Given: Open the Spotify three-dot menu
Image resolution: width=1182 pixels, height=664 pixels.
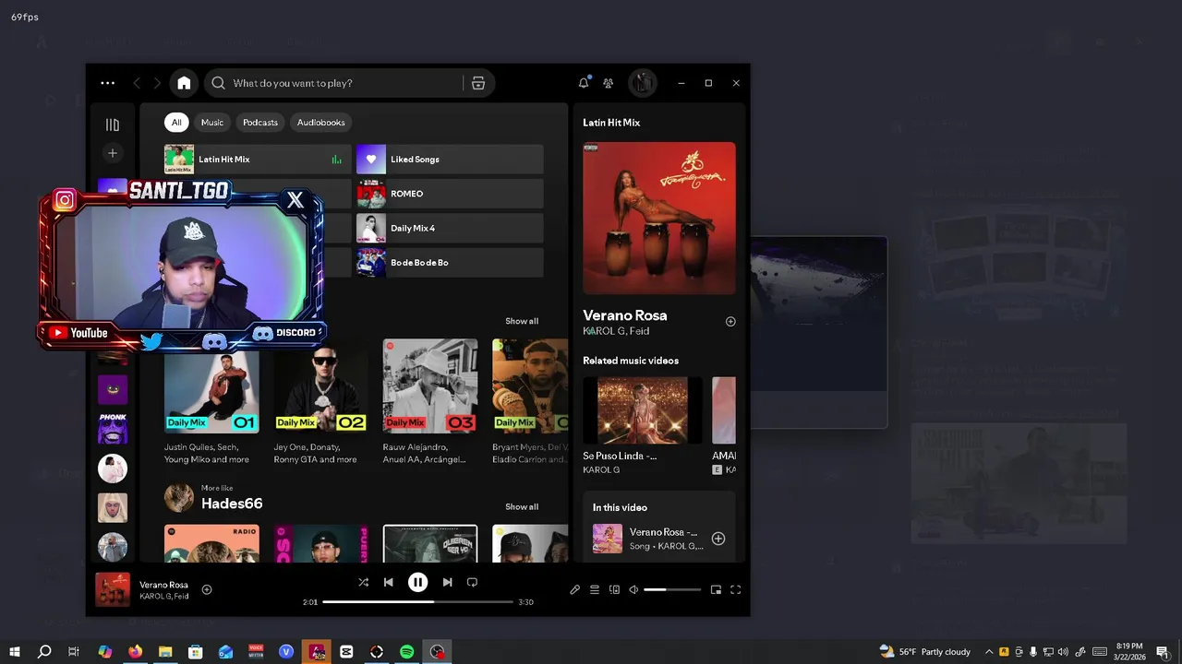Looking at the screenshot, I should point(108,83).
